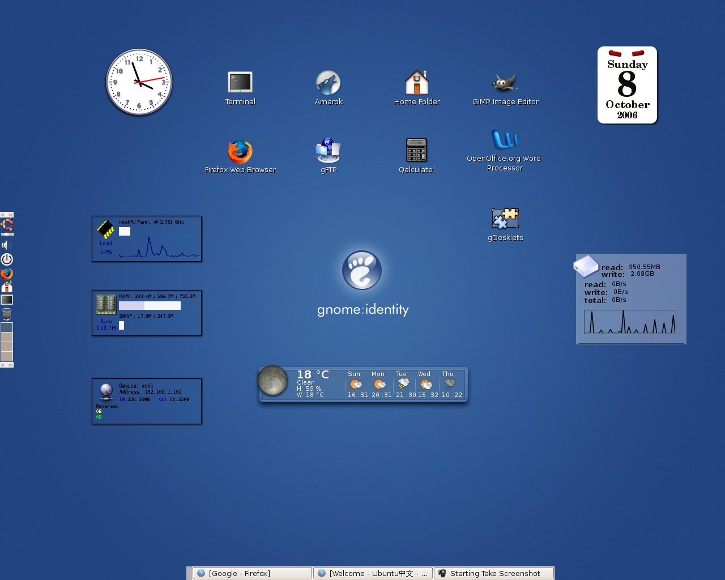Click the 'OUT 50.32MB' traffic value
Image resolution: width=725 pixels, height=580 pixels.
(x=174, y=399)
